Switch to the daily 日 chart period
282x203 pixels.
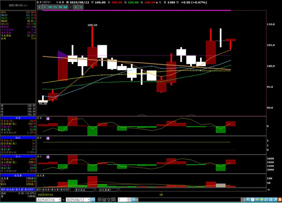(x=70, y=7)
